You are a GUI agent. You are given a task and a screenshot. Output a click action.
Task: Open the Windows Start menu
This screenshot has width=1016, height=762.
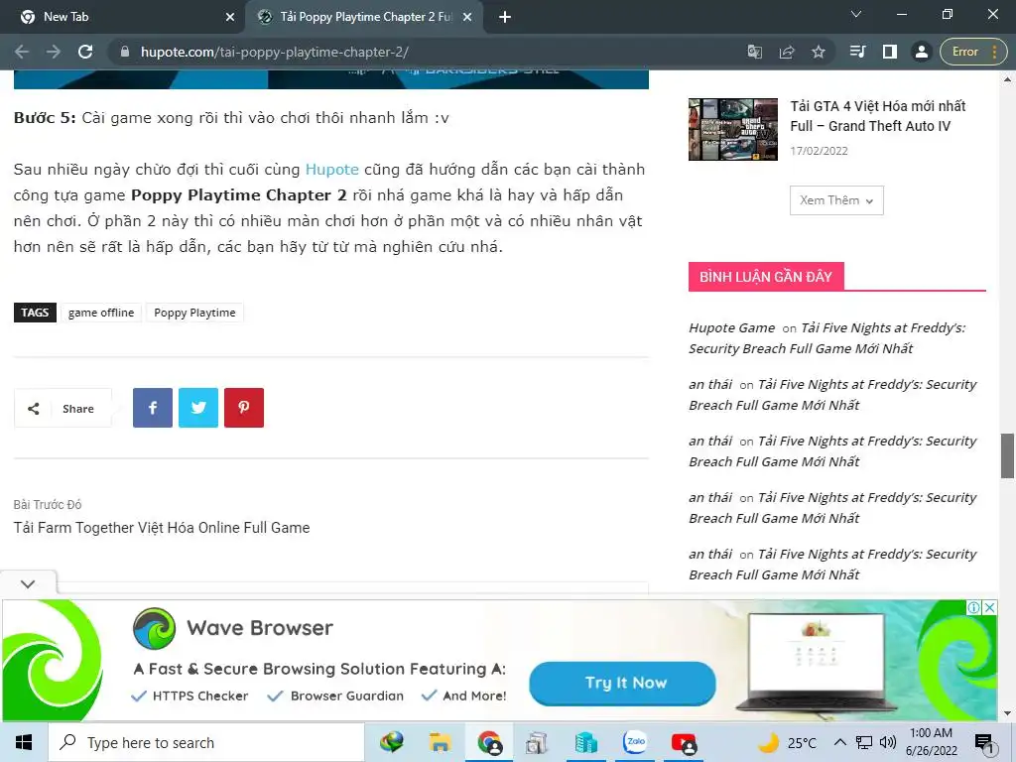24,742
